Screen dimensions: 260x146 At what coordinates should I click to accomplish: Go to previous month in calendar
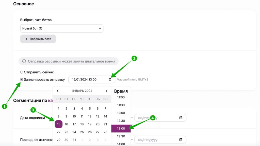click(58, 91)
